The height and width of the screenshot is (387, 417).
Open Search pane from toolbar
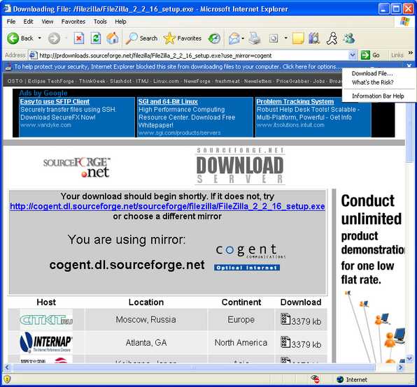click(141, 38)
